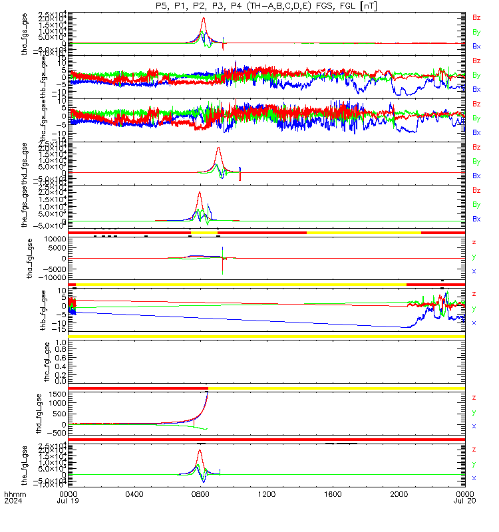Select the red Bz legend of thc_fgs panel
Viewport: 499px width, 532px height.
click(x=476, y=104)
